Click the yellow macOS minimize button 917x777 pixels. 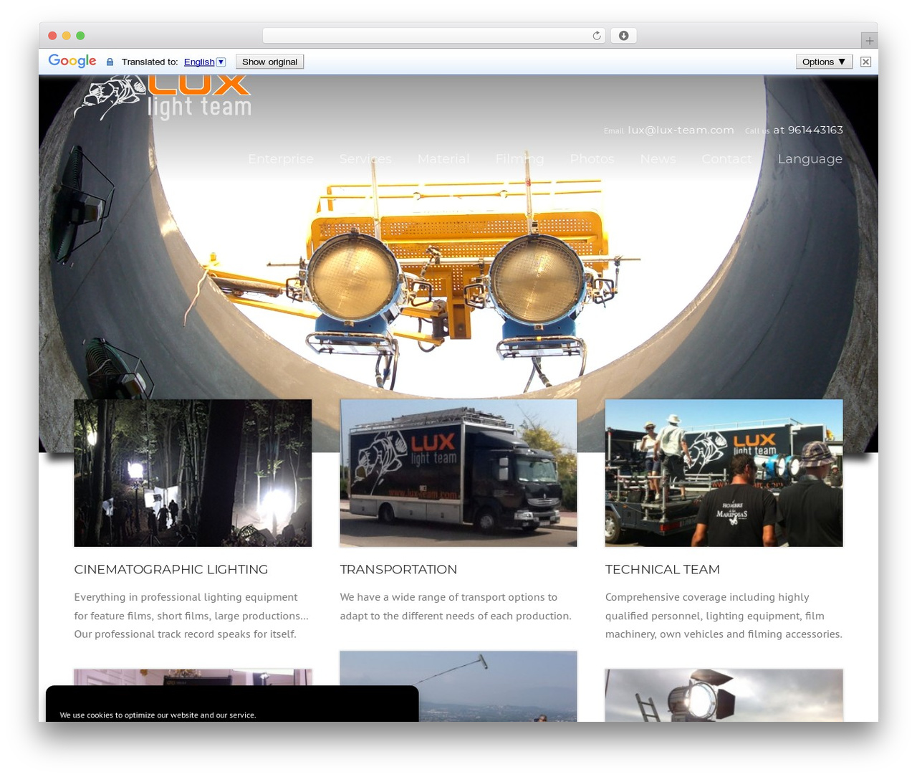(67, 36)
